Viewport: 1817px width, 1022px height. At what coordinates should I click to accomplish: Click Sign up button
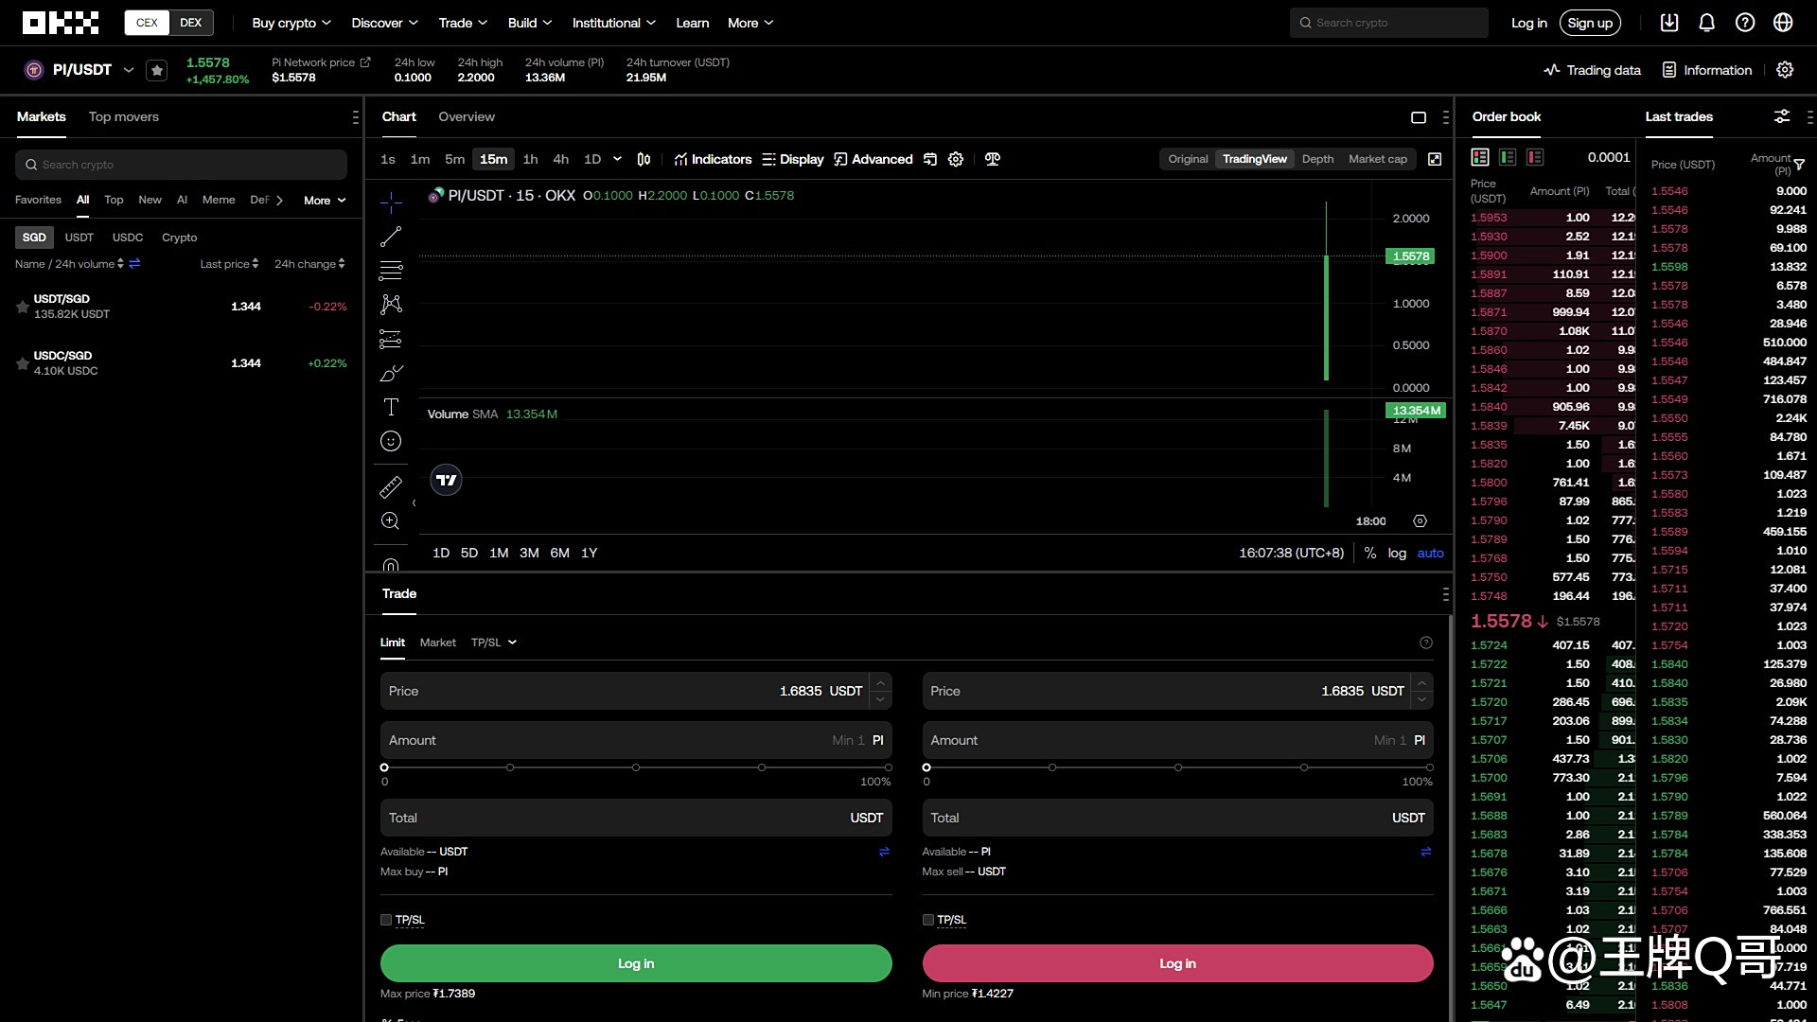click(1590, 23)
